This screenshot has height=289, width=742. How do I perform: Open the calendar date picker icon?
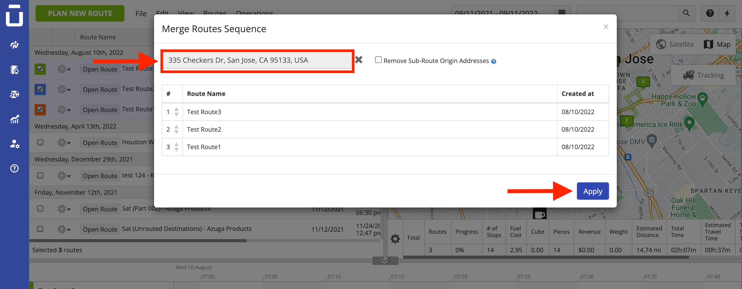(562, 13)
